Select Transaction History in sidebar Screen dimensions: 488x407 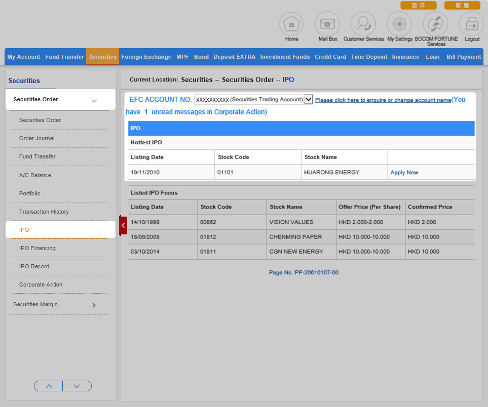44,212
